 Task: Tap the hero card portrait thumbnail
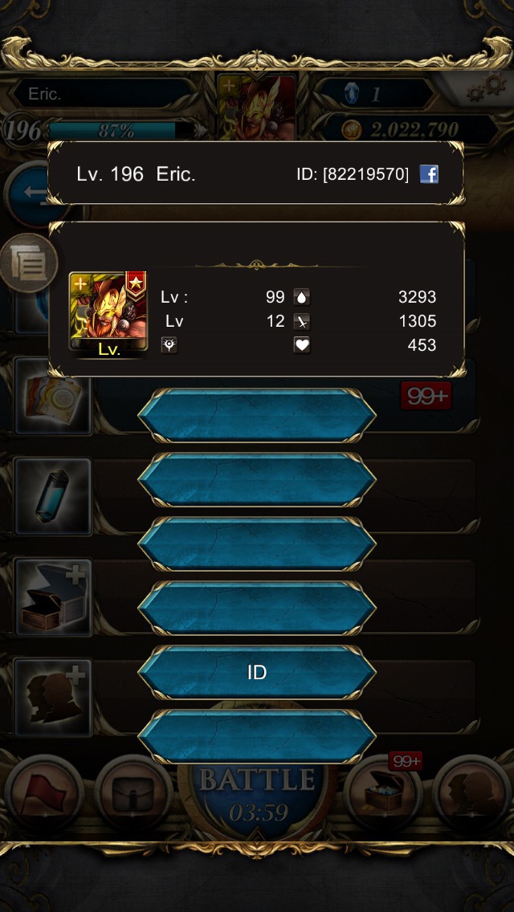click(108, 315)
